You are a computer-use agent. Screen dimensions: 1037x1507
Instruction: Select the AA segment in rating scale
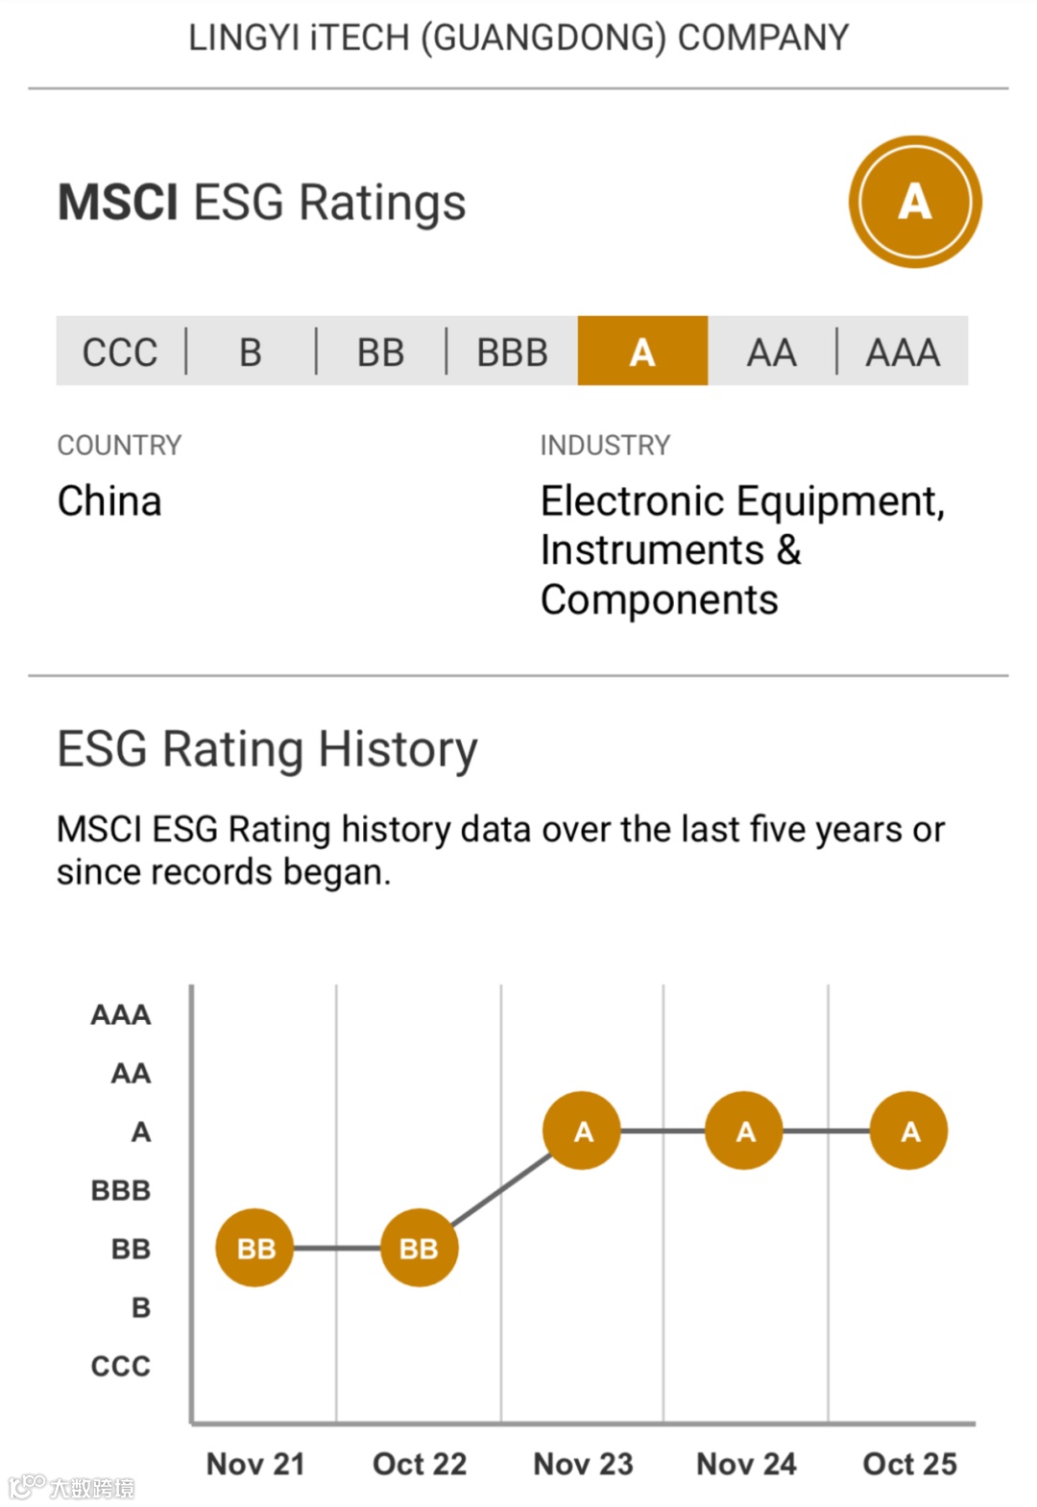coord(772,352)
